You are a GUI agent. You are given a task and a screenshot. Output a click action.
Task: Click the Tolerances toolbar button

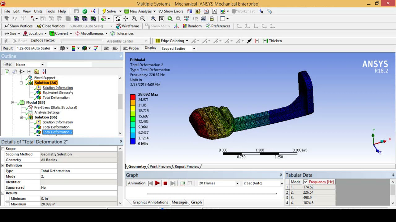[x=122, y=33]
